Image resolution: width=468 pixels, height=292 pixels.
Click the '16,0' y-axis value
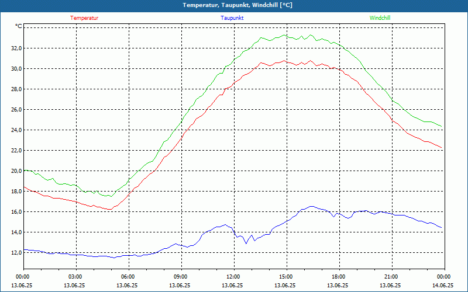coord(17,212)
